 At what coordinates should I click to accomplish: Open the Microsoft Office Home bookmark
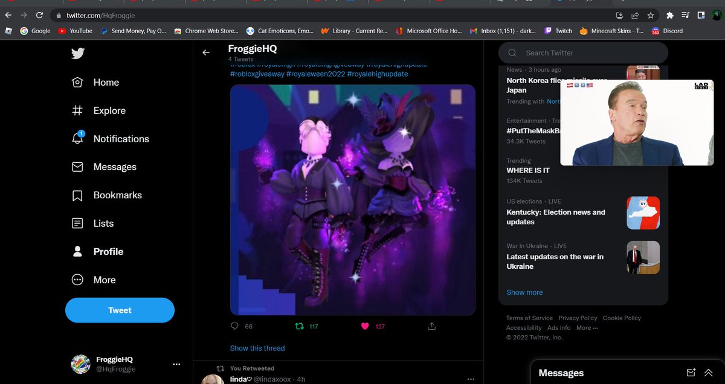coord(428,31)
